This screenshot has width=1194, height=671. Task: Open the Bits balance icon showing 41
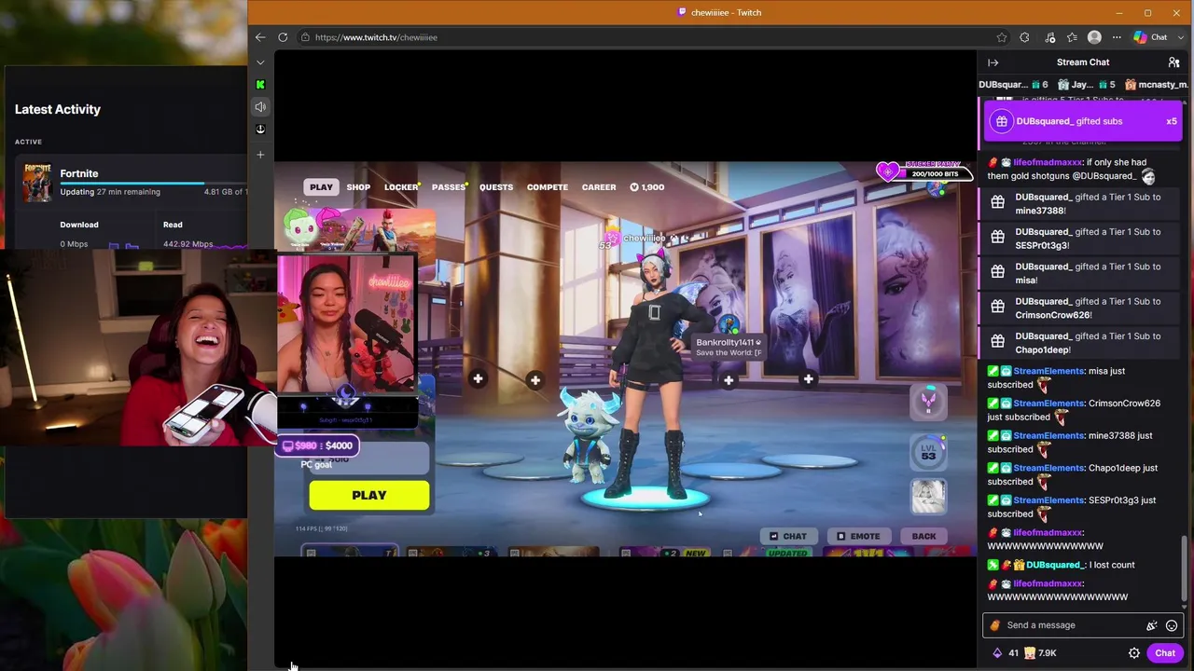(1005, 653)
